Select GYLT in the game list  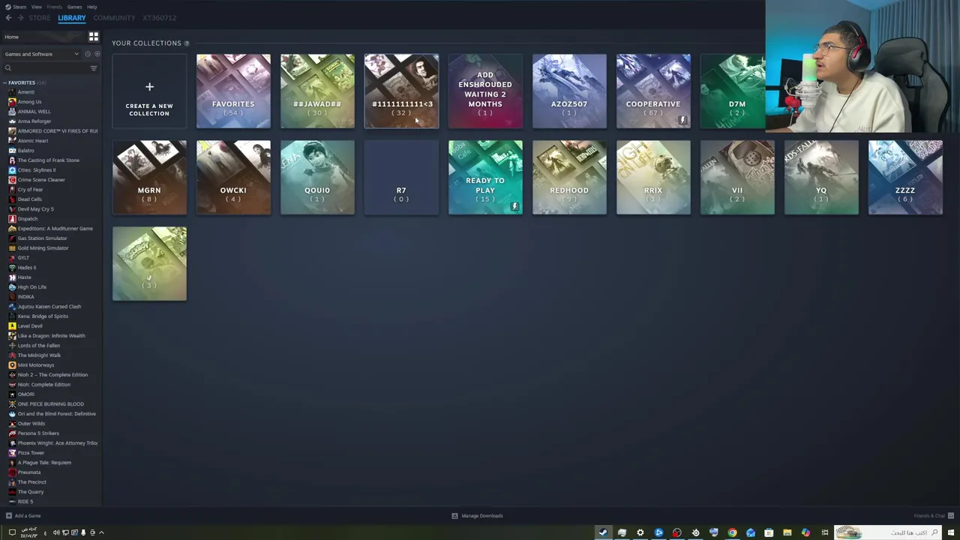[23, 258]
